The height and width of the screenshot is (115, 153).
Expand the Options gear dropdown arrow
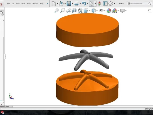(114, 4)
